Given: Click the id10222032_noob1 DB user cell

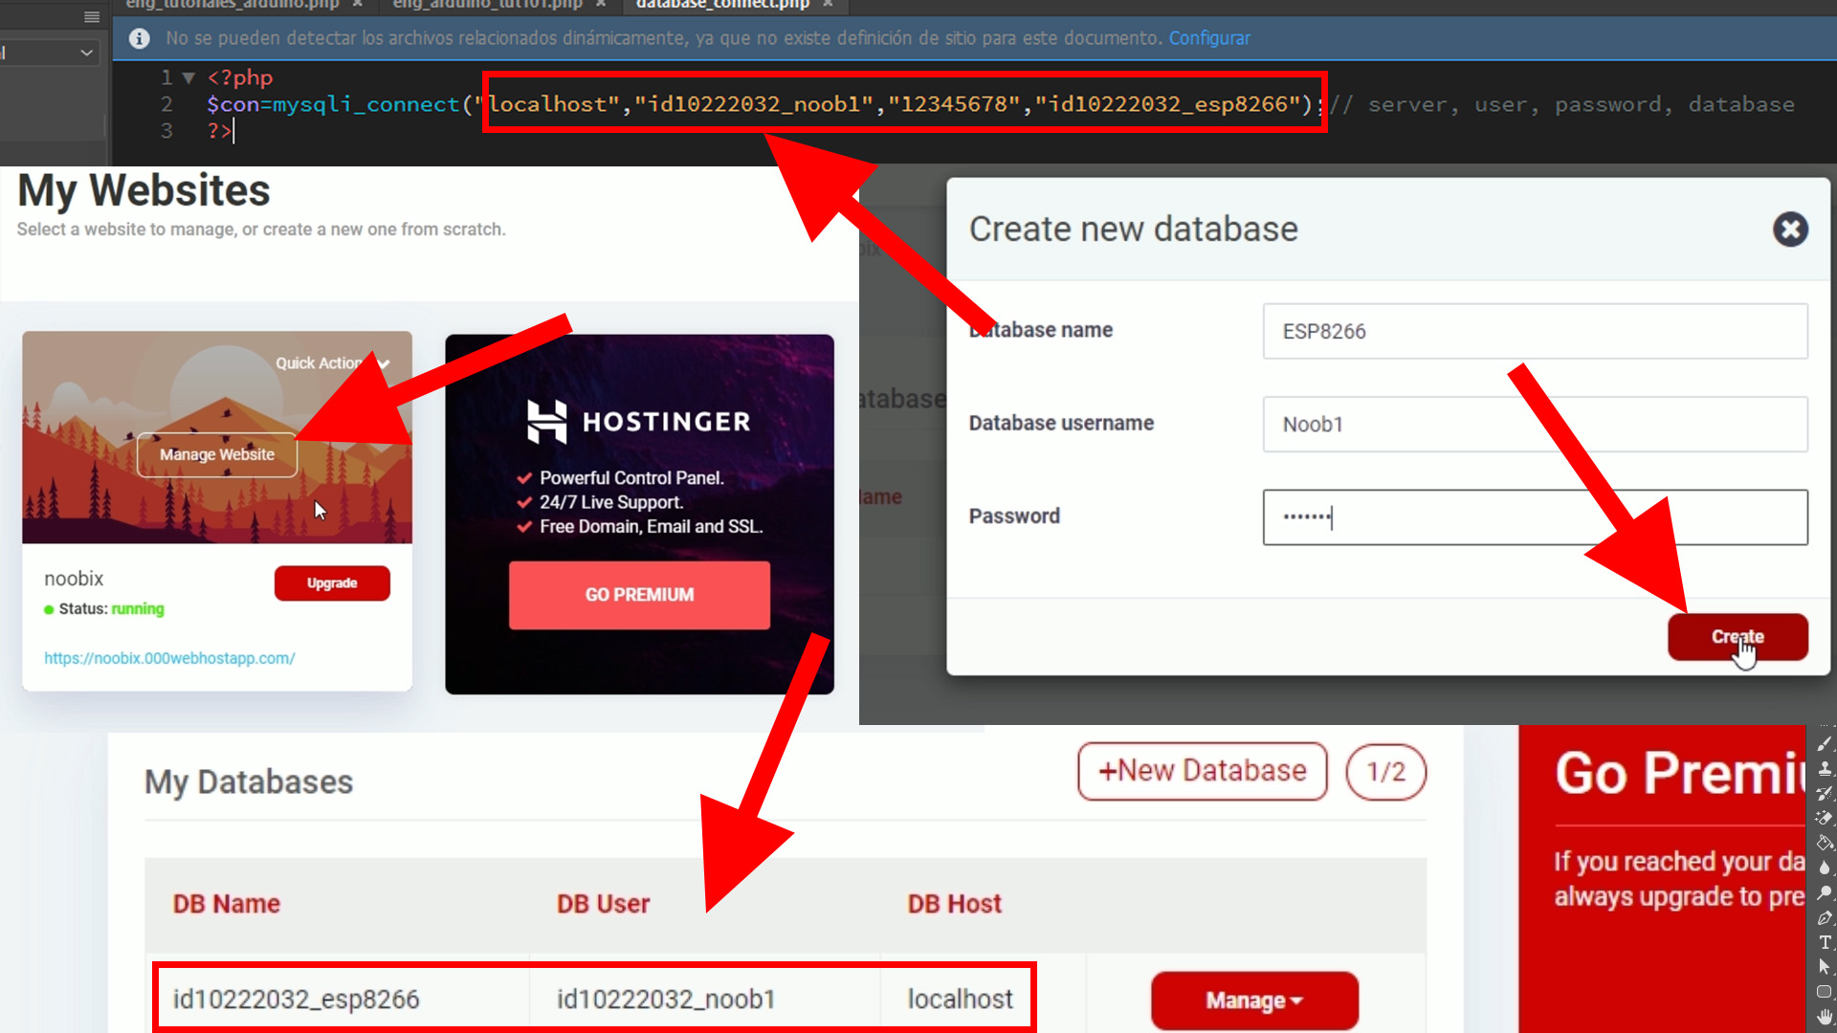Looking at the screenshot, I should 666,1000.
